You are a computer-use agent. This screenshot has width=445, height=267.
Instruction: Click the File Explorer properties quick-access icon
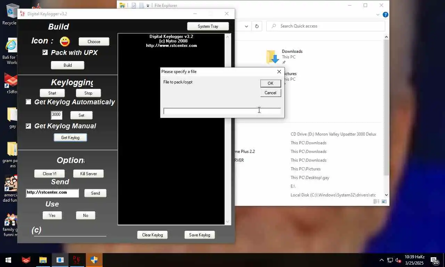click(x=134, y=6)
